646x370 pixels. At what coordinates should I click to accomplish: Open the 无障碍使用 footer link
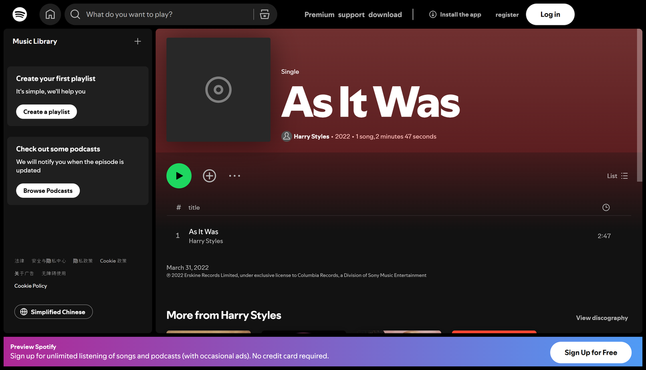pos(53,274)
